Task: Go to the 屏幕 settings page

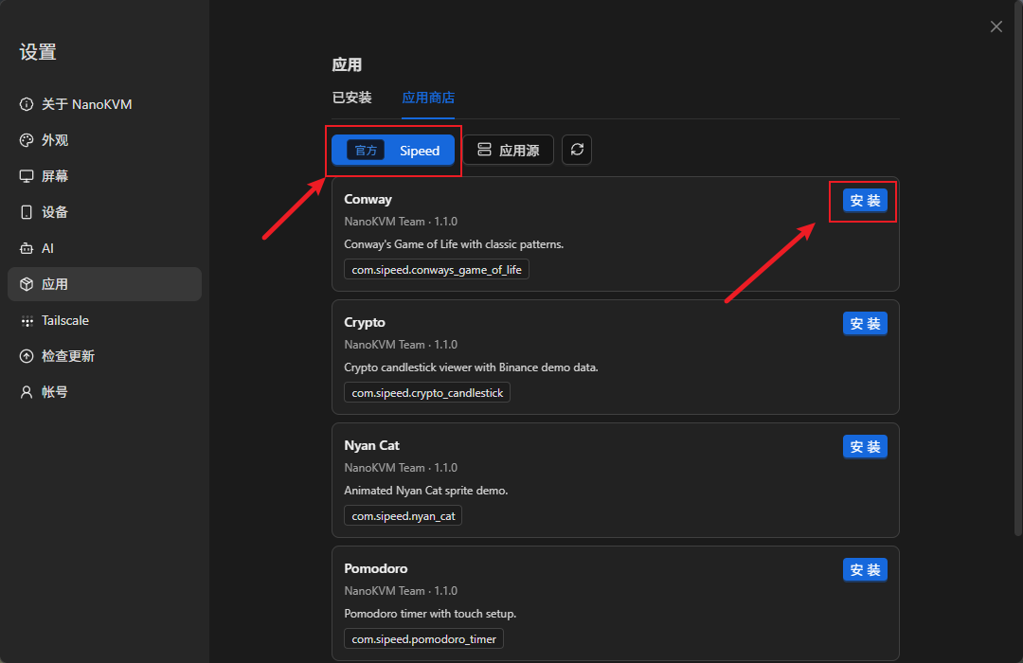Action: (x=104, y=176)
